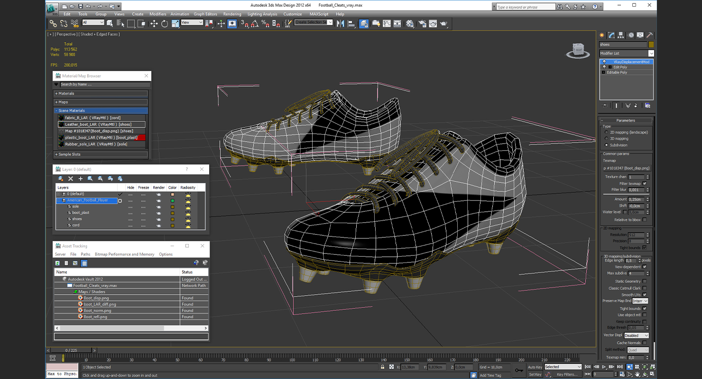Select the Subdivision radio button
Screen dimensions: 702x379
tap(606, 145)
